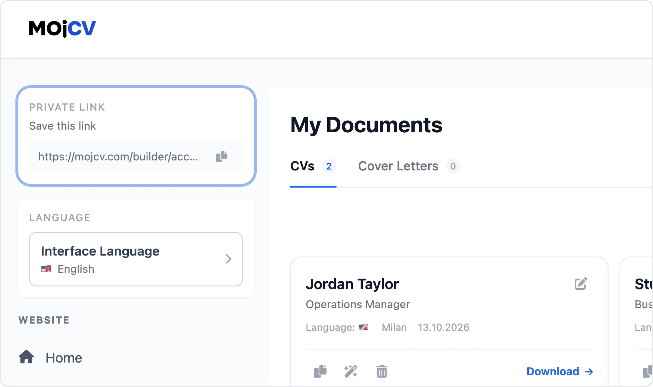Image resolution: width=653 pixels, height=387 pixels.
Task: Click the MojCV logo
Action: [x=62, y=29]
